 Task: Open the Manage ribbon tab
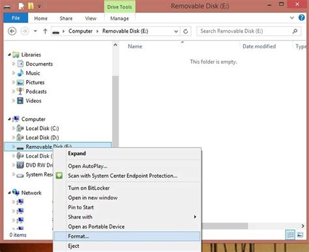[x=119, y=18]
